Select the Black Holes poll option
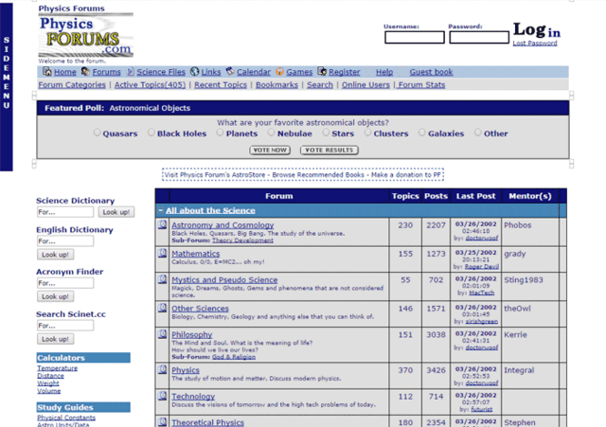The image size is (606, 427). click(x=151, y=133)
